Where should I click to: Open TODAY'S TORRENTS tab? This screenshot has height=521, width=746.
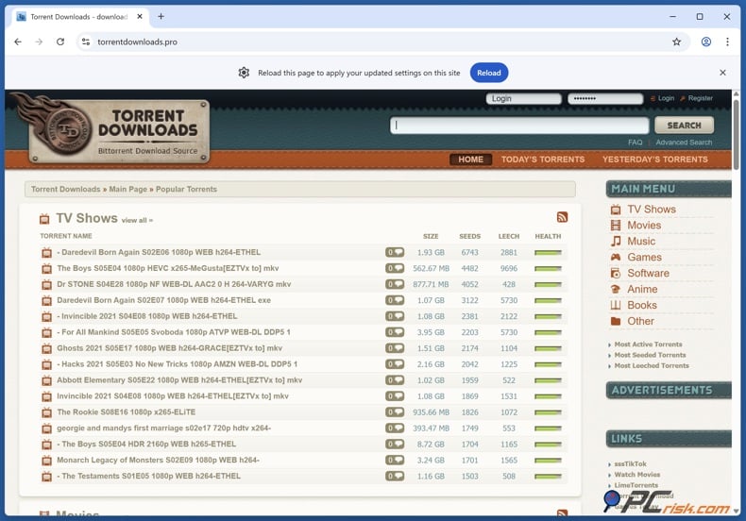click(x=543, y=160)
